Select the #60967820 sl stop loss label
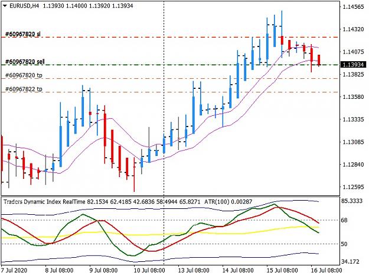This screenshot has width=369, height=276. [22, 34]
